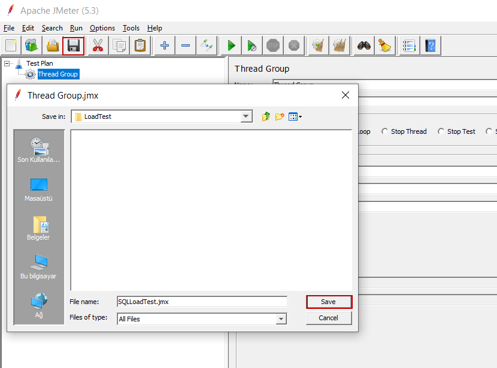Open the Options menu
Image resolution: width=497 pixels, height=368 pixels.
click(x=102, y=28)
